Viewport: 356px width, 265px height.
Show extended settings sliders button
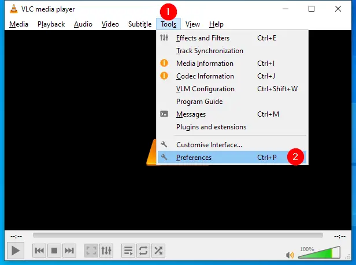(106, 251)
